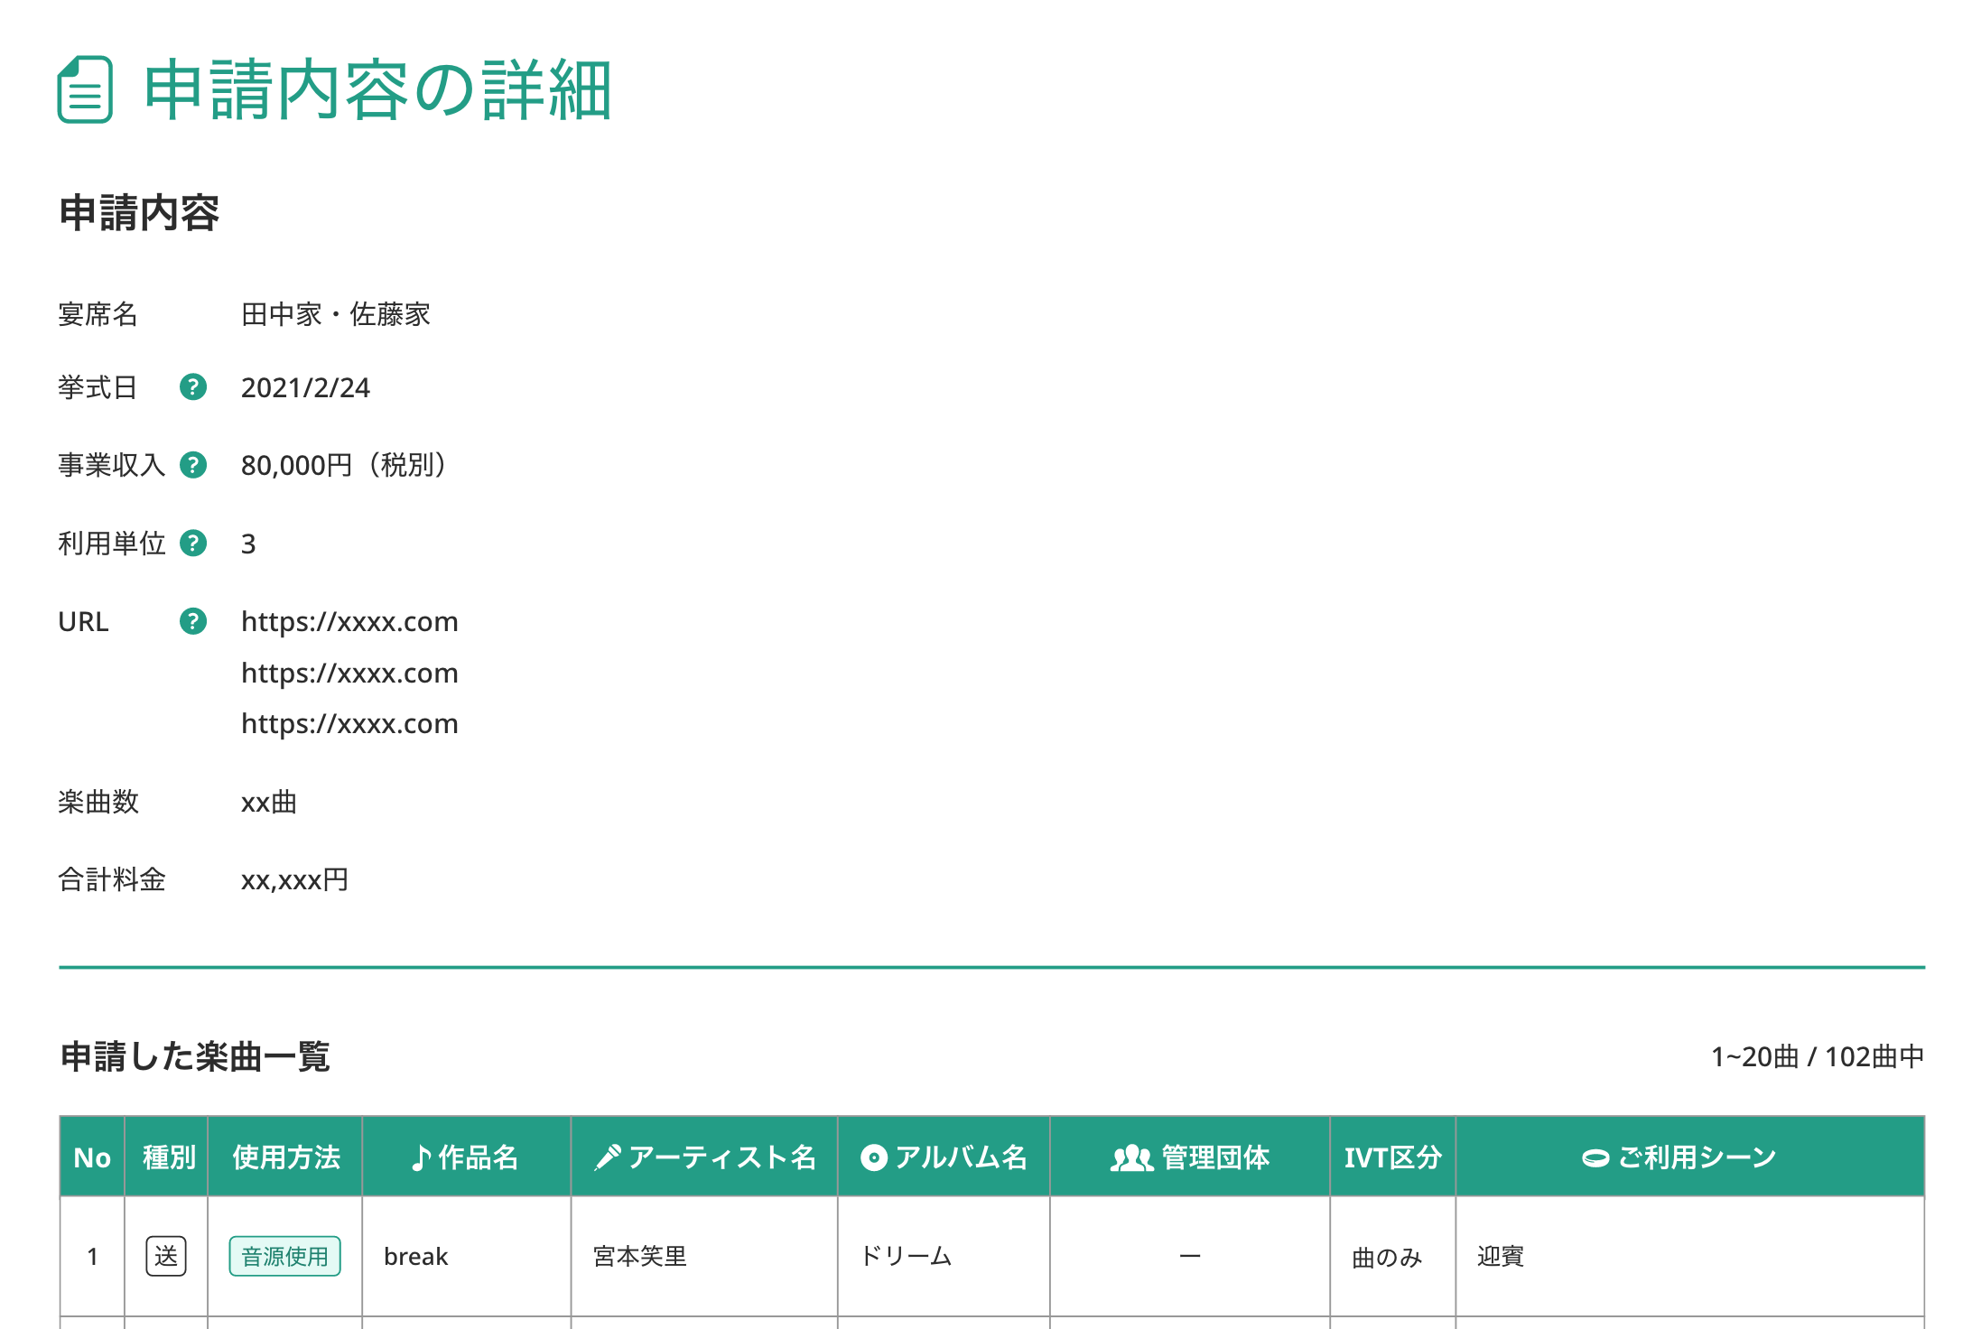This screenshot has height=1329, width=1981.
Task: Click help icon next to URL
Action: point(193,621)
